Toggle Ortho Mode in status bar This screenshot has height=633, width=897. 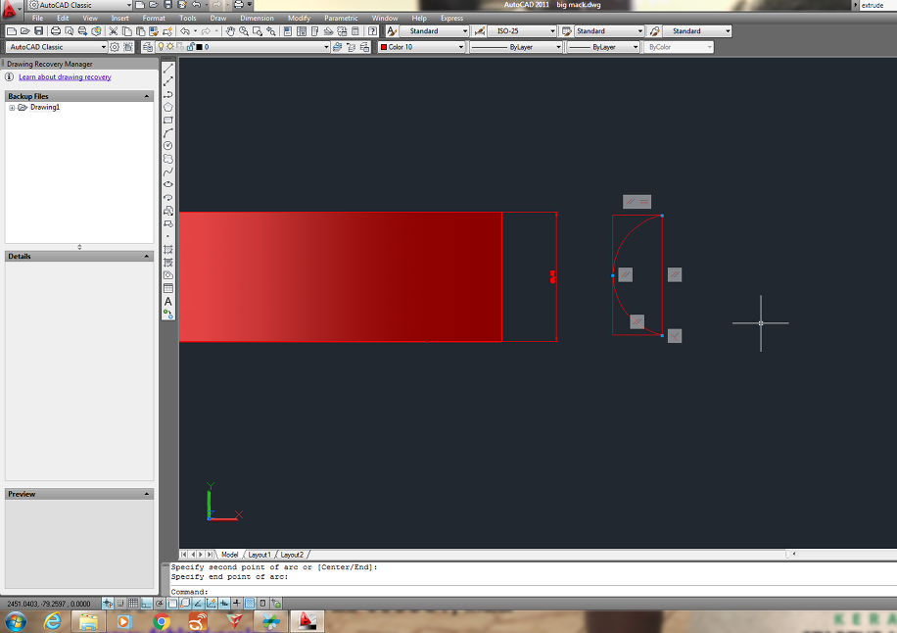click(147, 604)
